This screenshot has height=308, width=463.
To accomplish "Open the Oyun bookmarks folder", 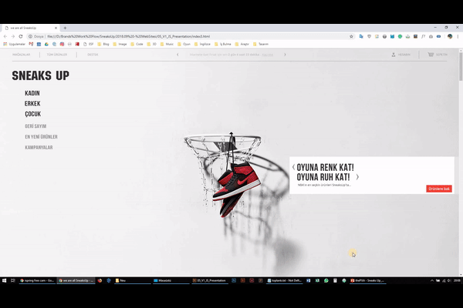I will [x=184, y=44].
